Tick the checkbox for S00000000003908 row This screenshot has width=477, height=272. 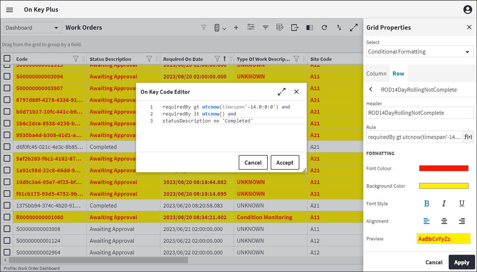[x=7, y=229]
